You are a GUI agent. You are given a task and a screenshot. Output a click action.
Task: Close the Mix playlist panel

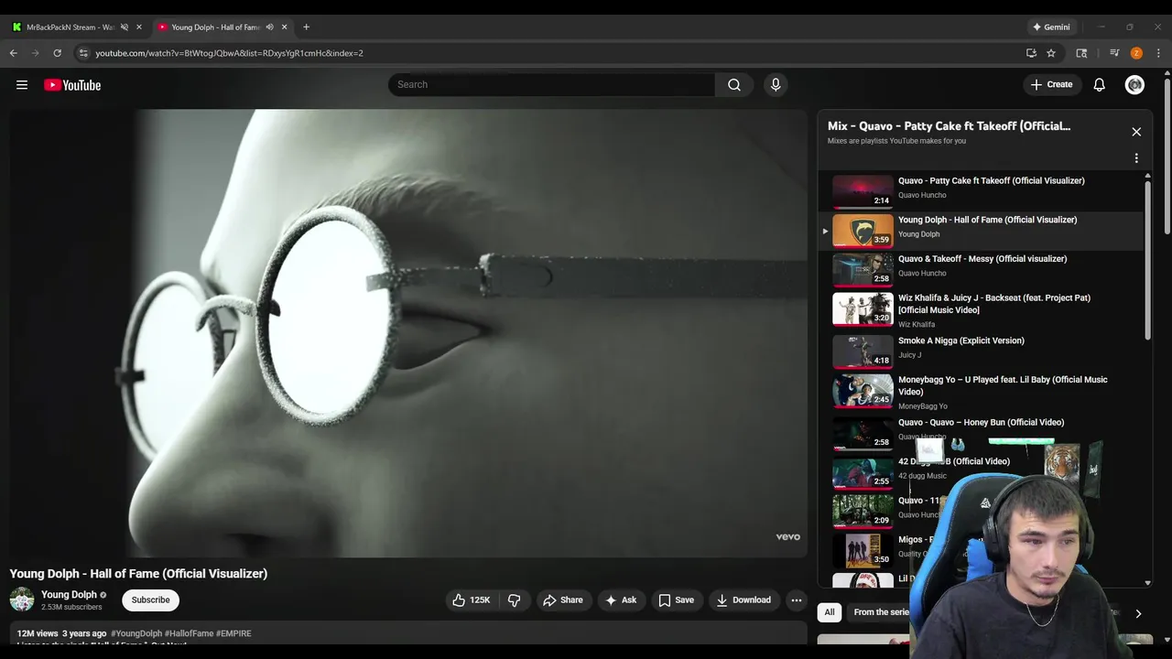click(x=1136, y=132)
